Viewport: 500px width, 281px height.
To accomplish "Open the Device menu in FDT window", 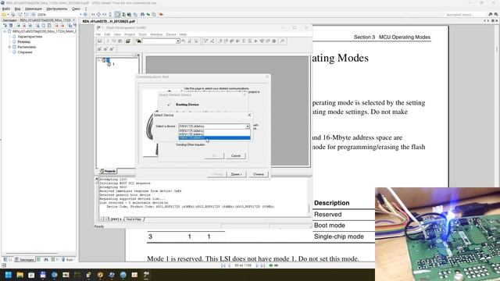I will tap(171, 34).
